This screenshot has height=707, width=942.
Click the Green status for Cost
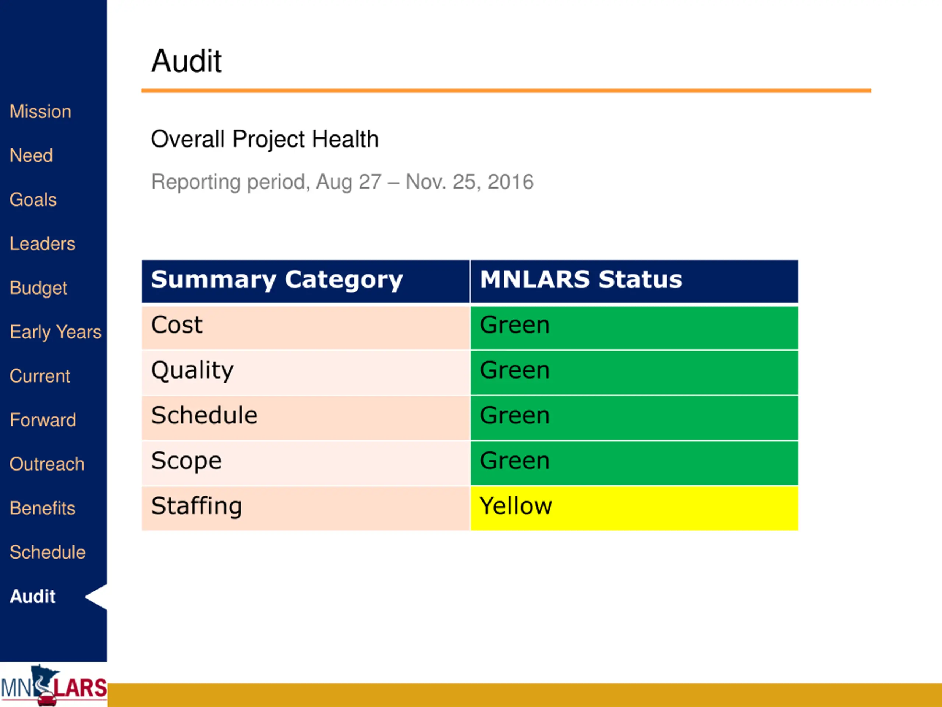pos(634,328)
